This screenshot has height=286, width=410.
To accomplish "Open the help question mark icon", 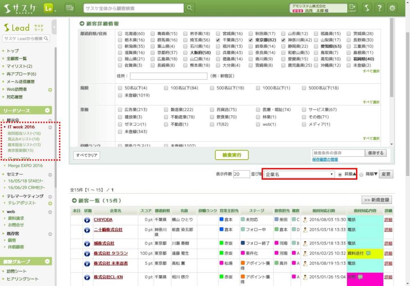I will [x=380, y=8].
